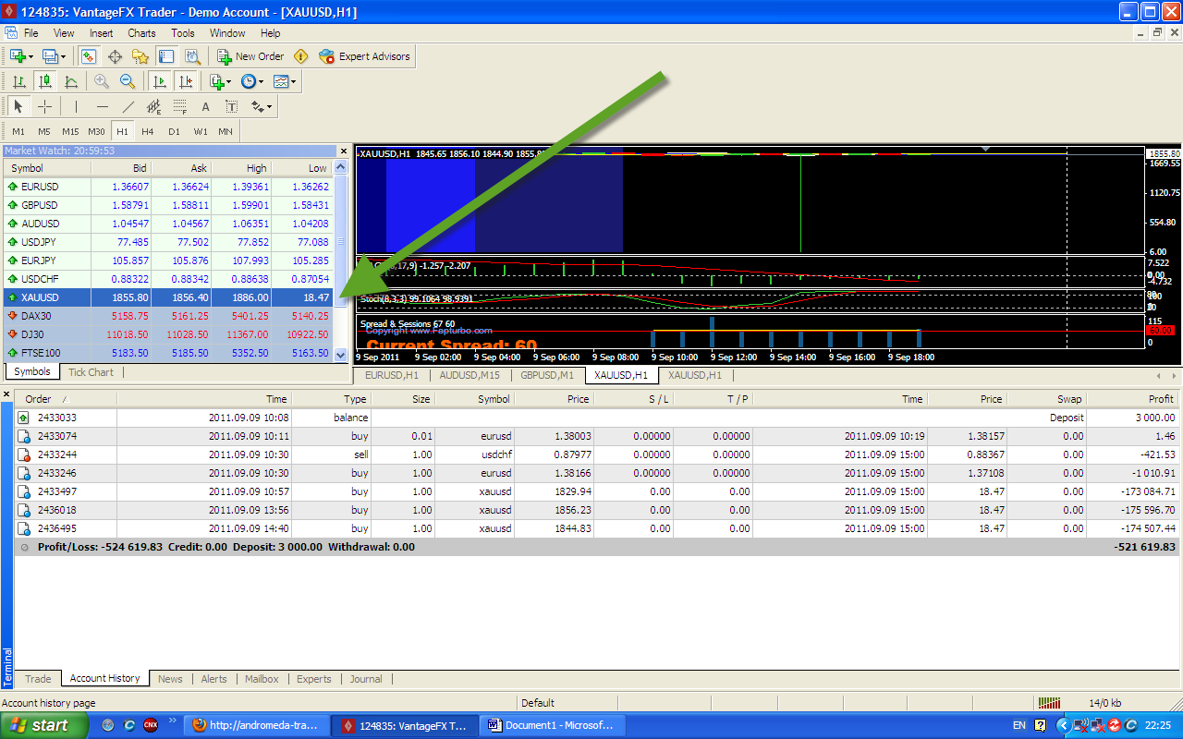
Task: Open the GBPUSD,M1 chart tab
Action: pyautogui.click(x=547, y=375)
